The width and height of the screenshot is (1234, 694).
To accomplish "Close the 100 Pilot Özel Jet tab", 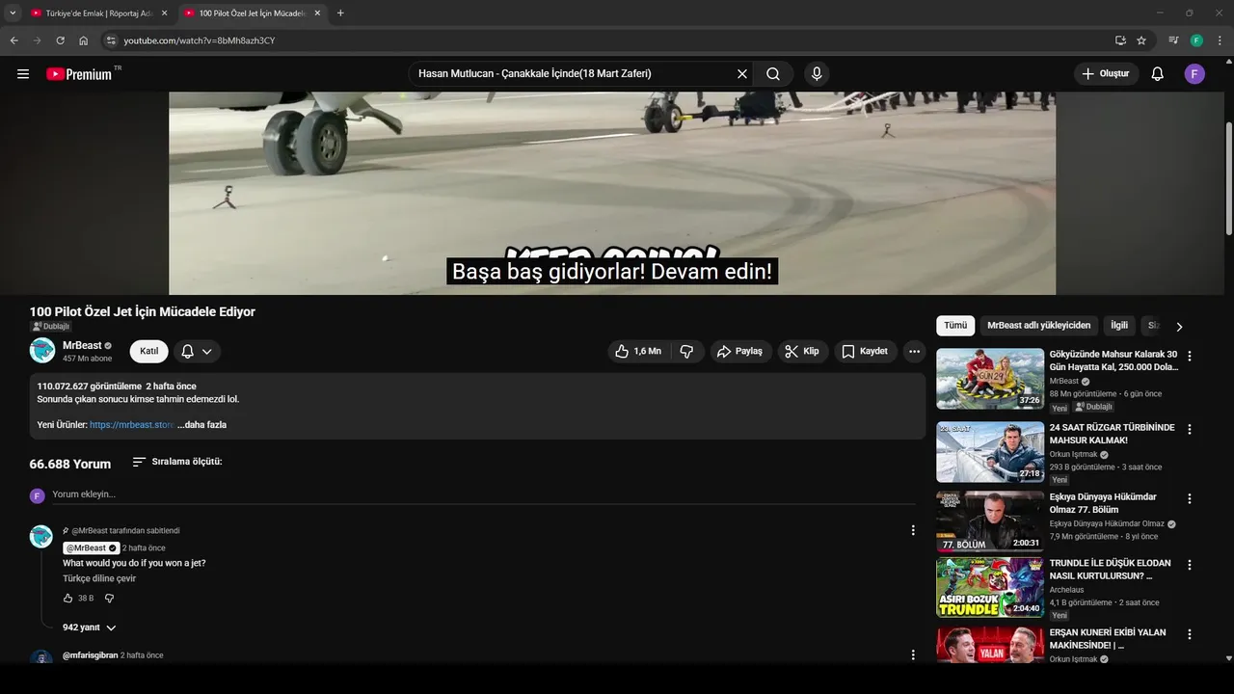I will click(x=317, y=13).
